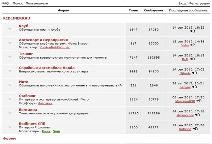Click last-post arrow icon next to Vsky
This screenshot has width=212, height=144.
tap(193, 45)
